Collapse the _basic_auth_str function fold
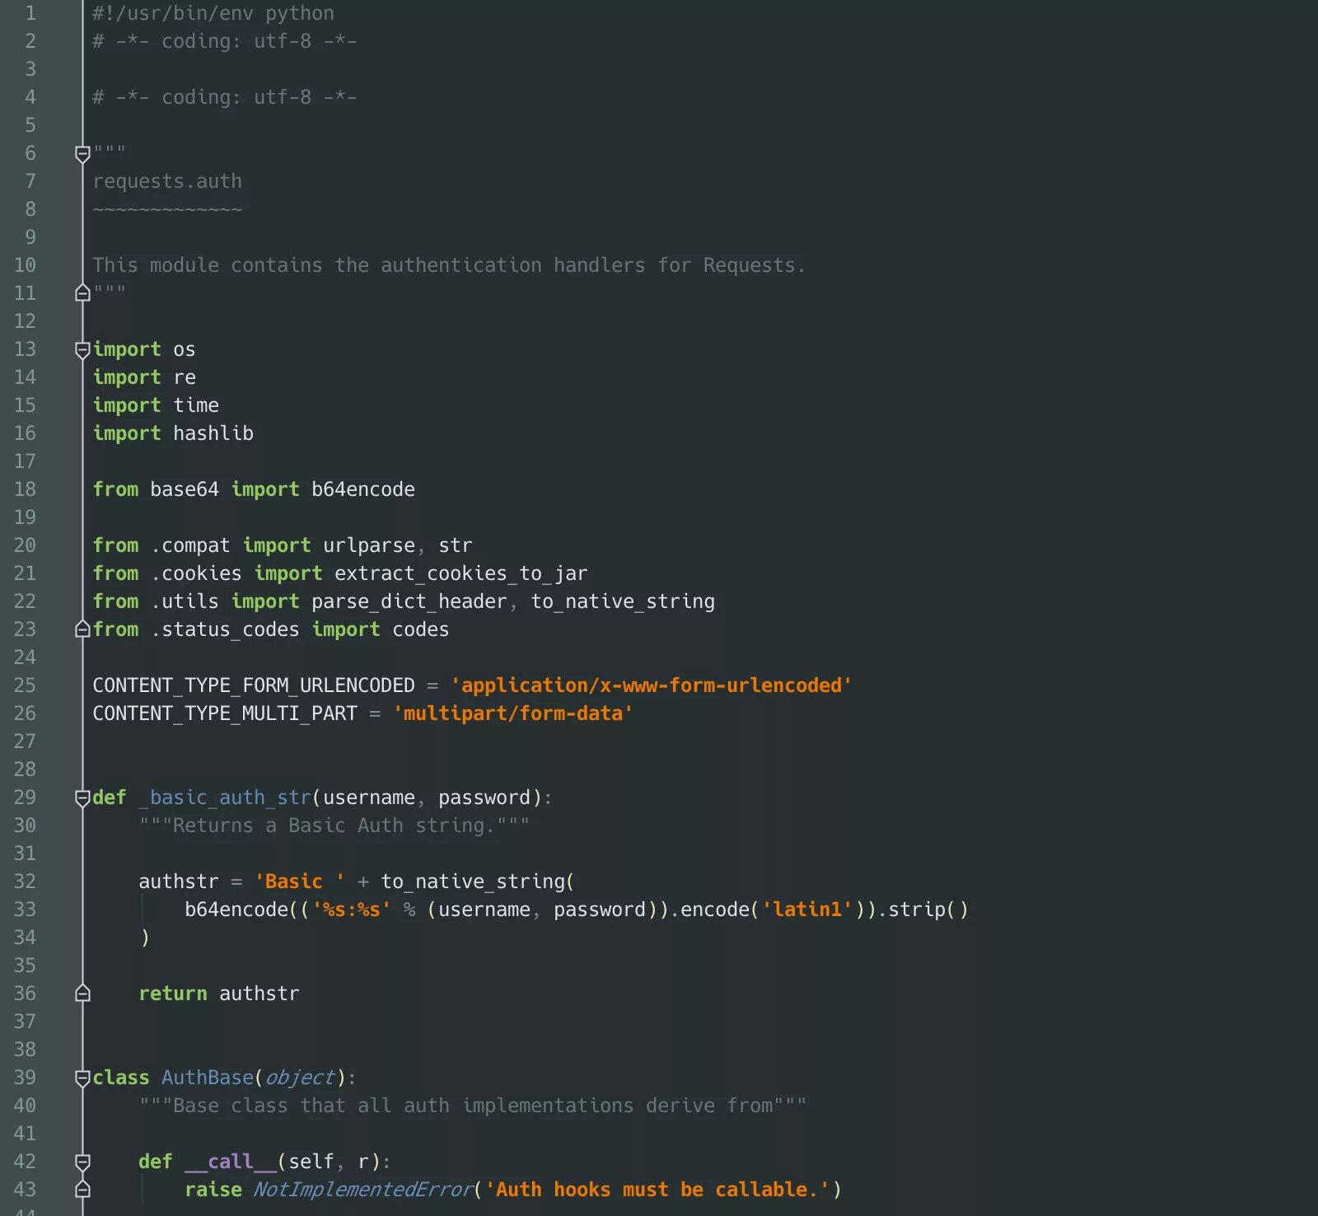The width and height of the screenshot is (1318, 1216). [82, 797]
